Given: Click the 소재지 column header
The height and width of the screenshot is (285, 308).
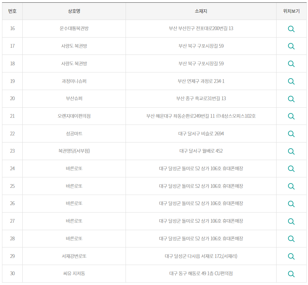Looking at the screenshot, I should coord(201,11).
